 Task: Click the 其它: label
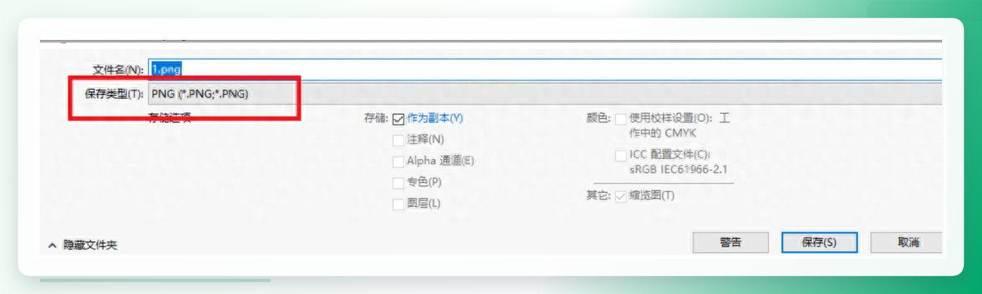click(598, 196)
